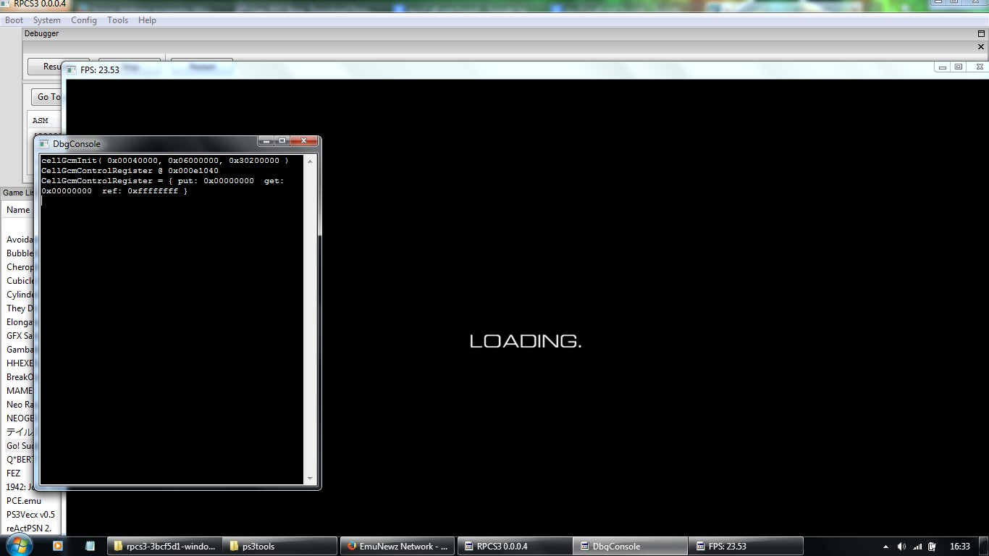Select the GFX Sa entry in the game list
The width and height of the screenshot is (989, 556).
20,336
